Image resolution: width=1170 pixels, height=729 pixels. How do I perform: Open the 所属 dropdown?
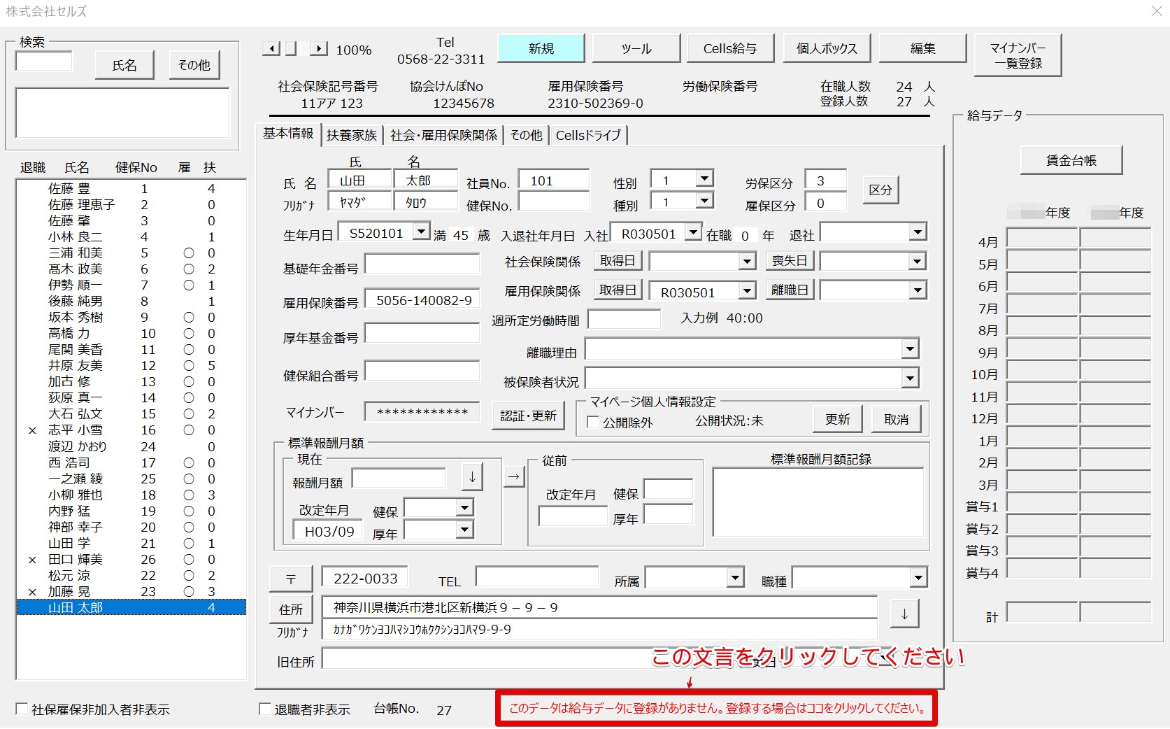coord(734,578)
